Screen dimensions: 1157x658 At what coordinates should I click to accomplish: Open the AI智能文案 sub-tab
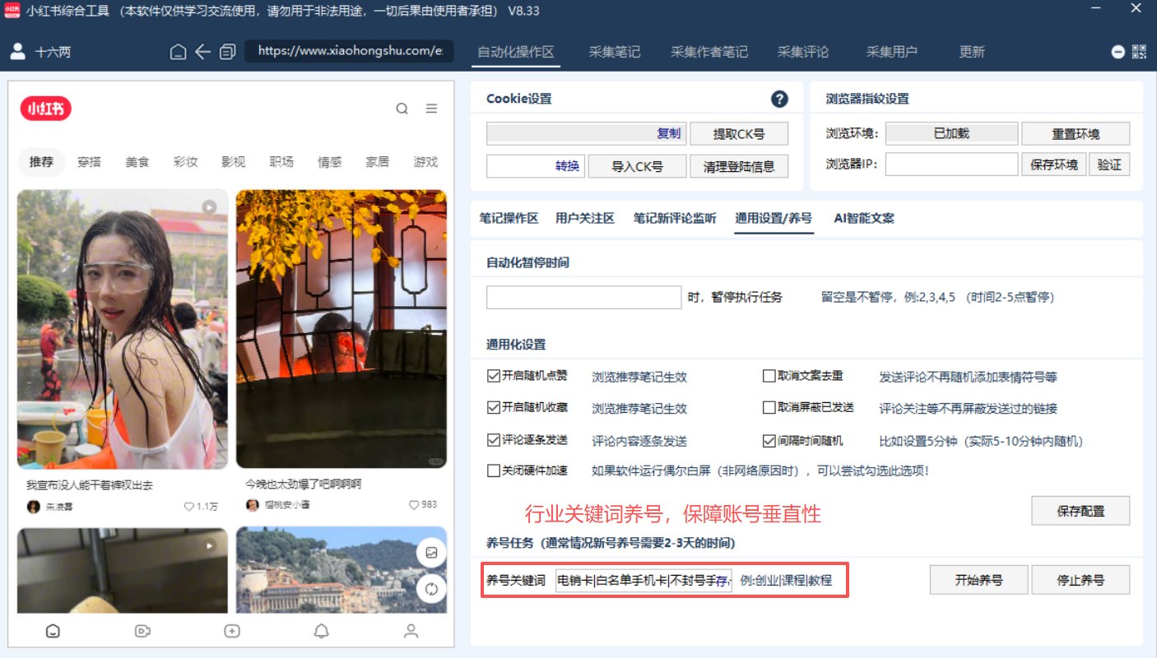(864, 218)
